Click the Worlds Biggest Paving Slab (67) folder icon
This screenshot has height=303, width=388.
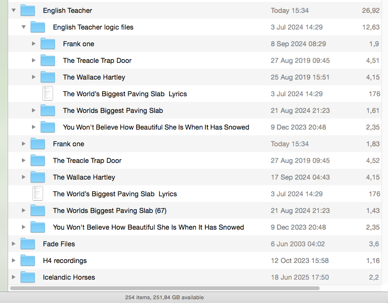coord(38,211)
